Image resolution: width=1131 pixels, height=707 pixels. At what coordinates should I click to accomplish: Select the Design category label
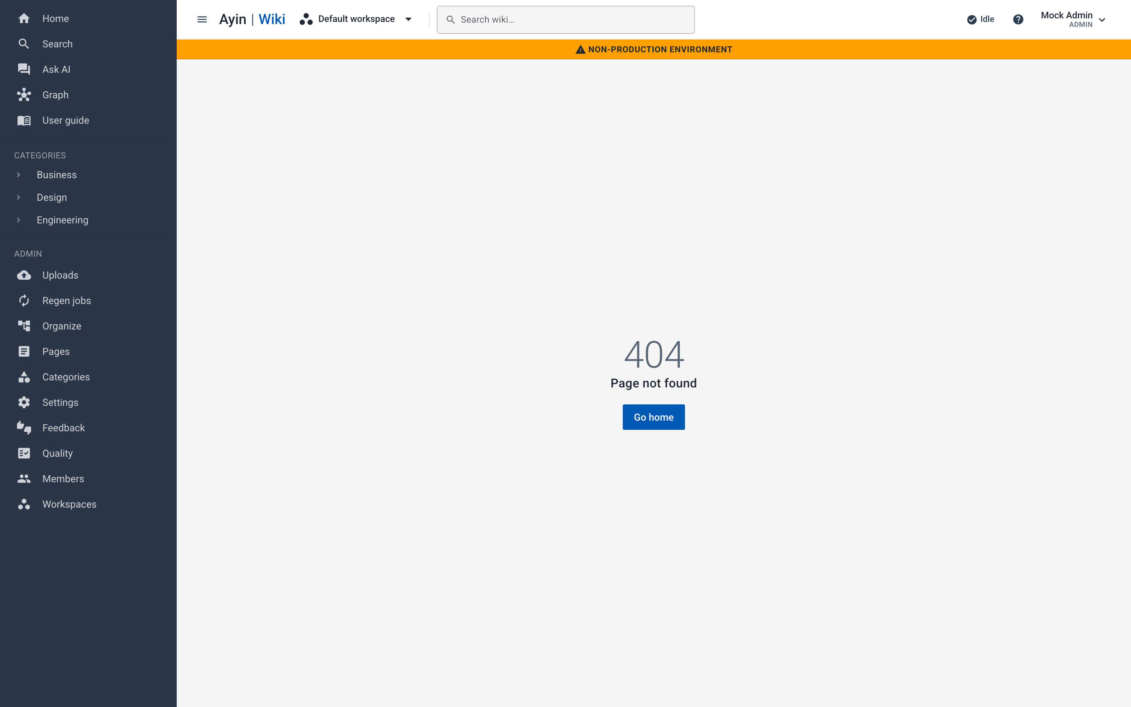(x=52, y=197)
